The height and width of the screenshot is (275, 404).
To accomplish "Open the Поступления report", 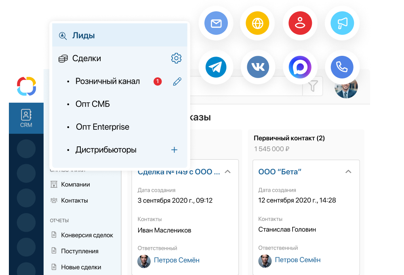I will pos(80,251).
